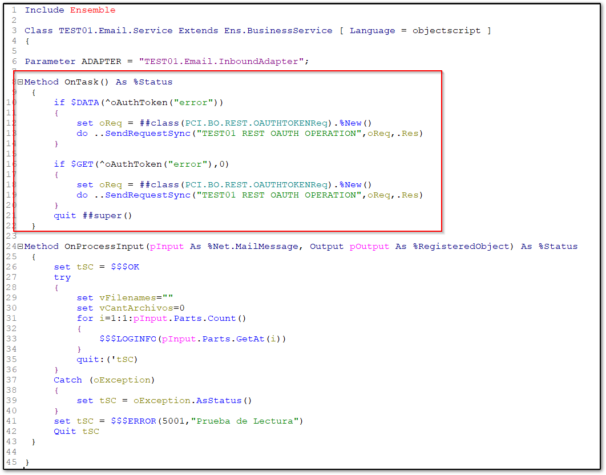Collapse the OnProcessInput method fold marker
The width and height of the screenshot is (606, 475).
20,247
